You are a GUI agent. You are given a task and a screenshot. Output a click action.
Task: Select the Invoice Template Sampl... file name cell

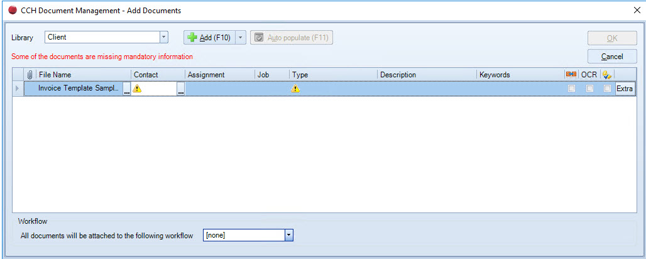pos(80,88)
